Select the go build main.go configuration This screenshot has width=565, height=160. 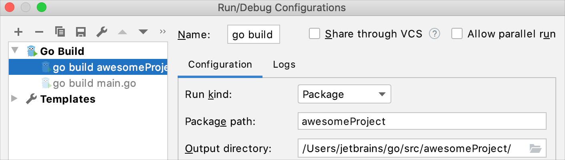pyautogui.click(x=94, y=84)
